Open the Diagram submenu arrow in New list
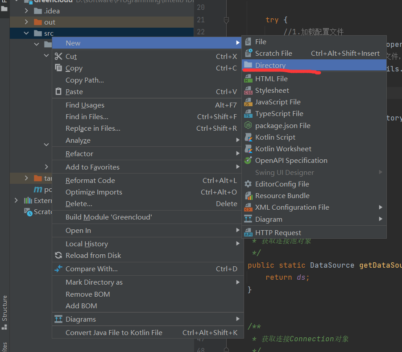Viewport: 402px width, 352px height. tap(381, 219)
